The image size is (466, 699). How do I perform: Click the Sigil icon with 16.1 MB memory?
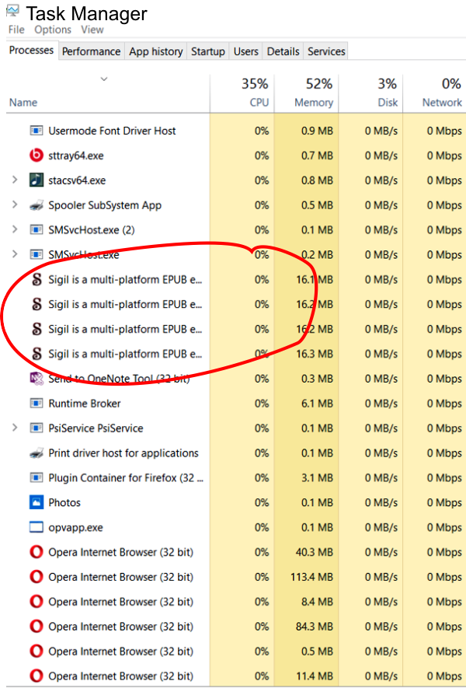tap(37, 279)
